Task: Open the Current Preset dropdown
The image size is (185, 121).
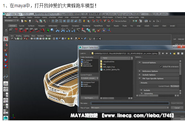Action: (x=175, y=86)
